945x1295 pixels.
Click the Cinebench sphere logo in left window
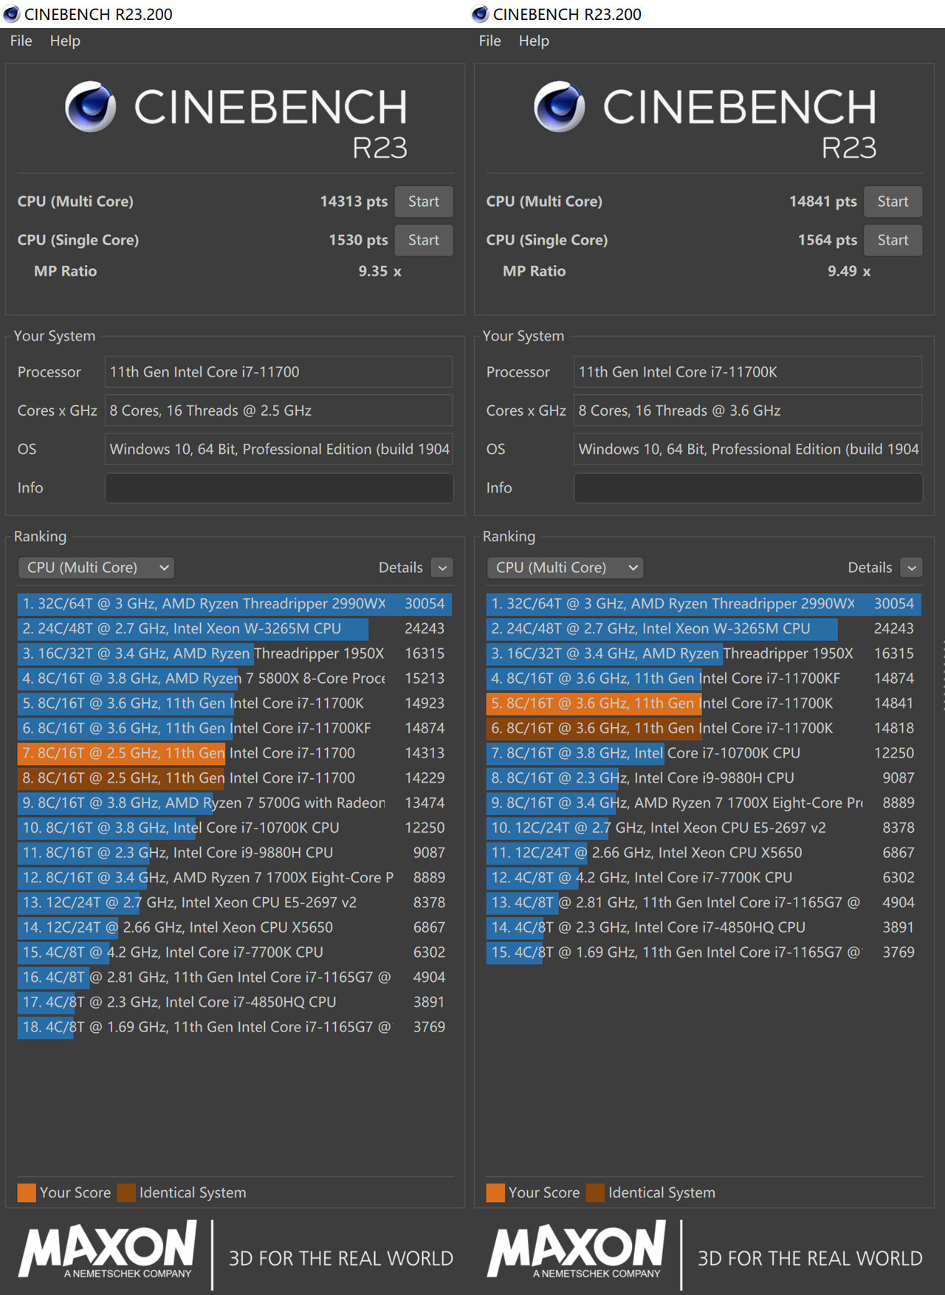[x=90, y=106]
